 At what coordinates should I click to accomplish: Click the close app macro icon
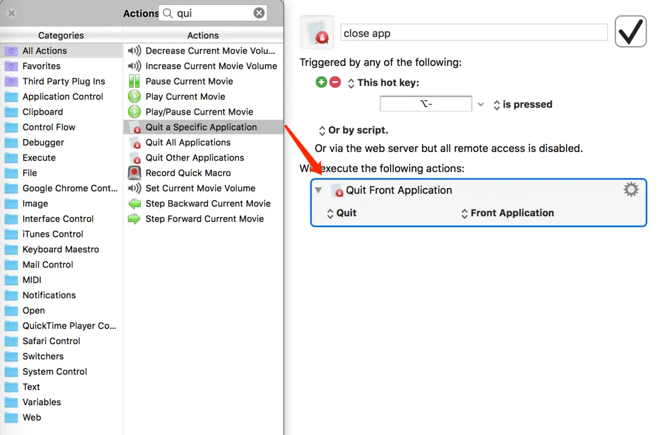317,33
